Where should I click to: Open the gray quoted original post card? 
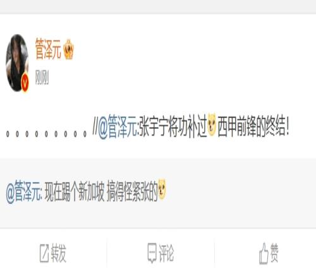(158, 193)
